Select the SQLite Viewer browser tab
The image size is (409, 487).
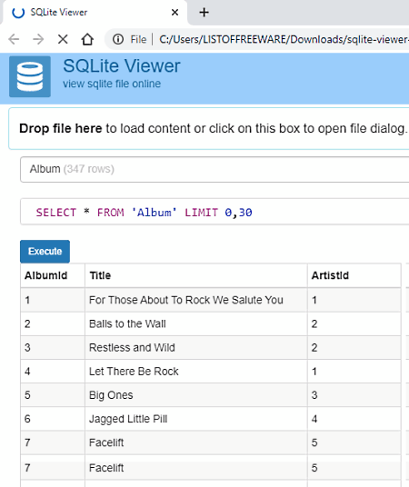pyautogui.click(x=95, y=13)
